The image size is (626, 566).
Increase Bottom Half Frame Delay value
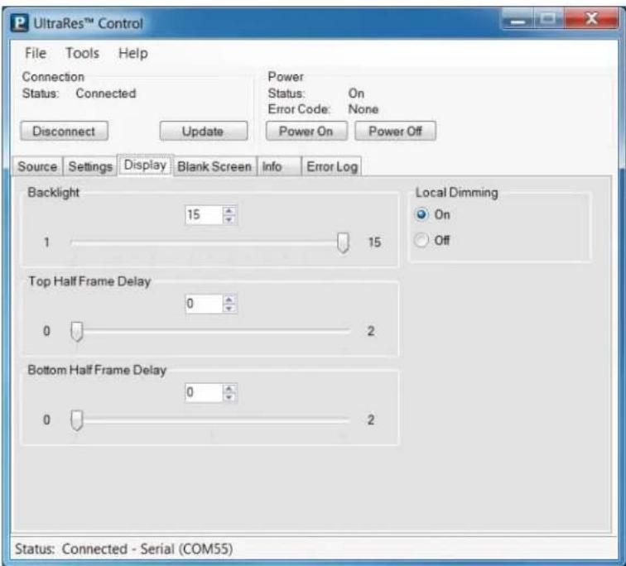tap(229, 388)
